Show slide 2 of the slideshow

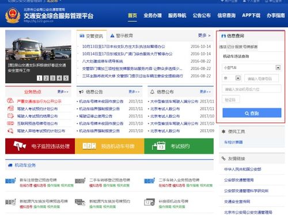point(46,78)
